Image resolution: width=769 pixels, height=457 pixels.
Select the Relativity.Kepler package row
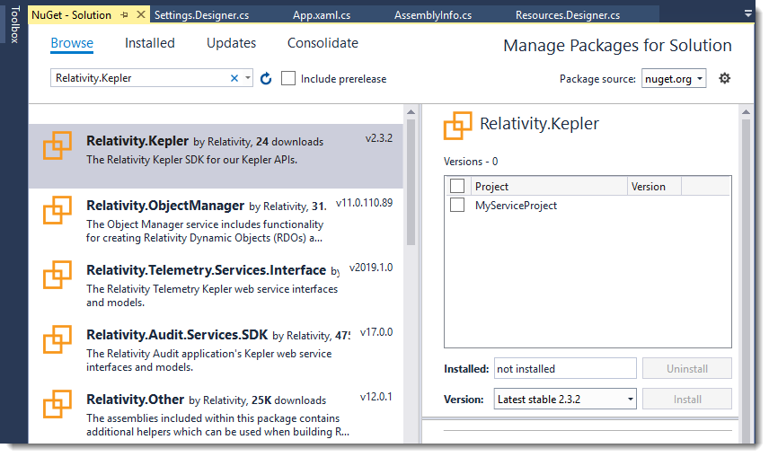[216, 156]
